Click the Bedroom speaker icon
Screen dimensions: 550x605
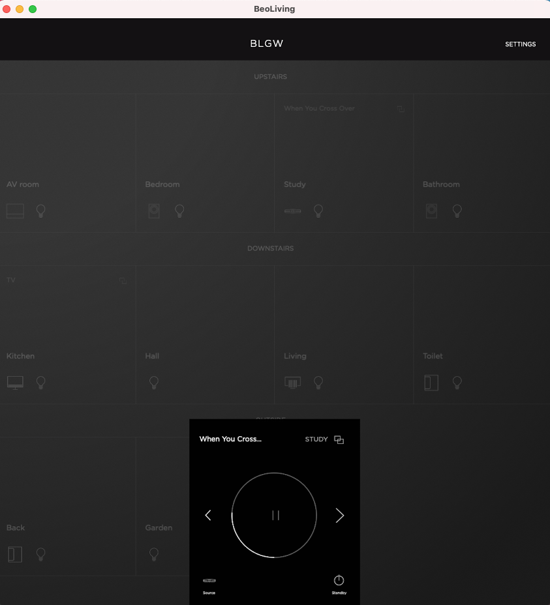pos(154,211)
